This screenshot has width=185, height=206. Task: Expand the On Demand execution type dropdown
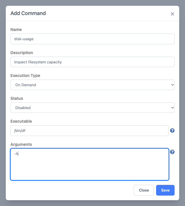pyautogui.click(x=92, y=85)
